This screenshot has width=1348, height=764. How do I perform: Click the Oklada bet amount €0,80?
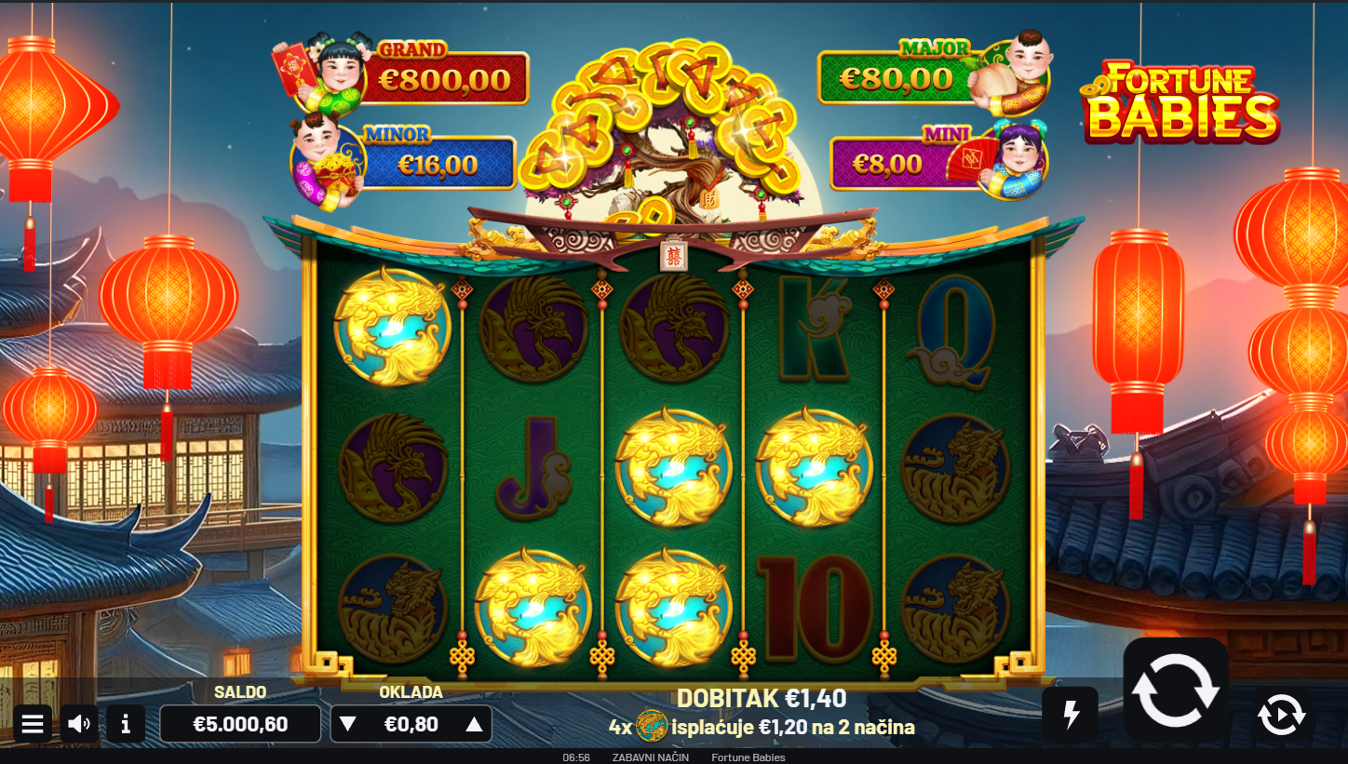411,724
